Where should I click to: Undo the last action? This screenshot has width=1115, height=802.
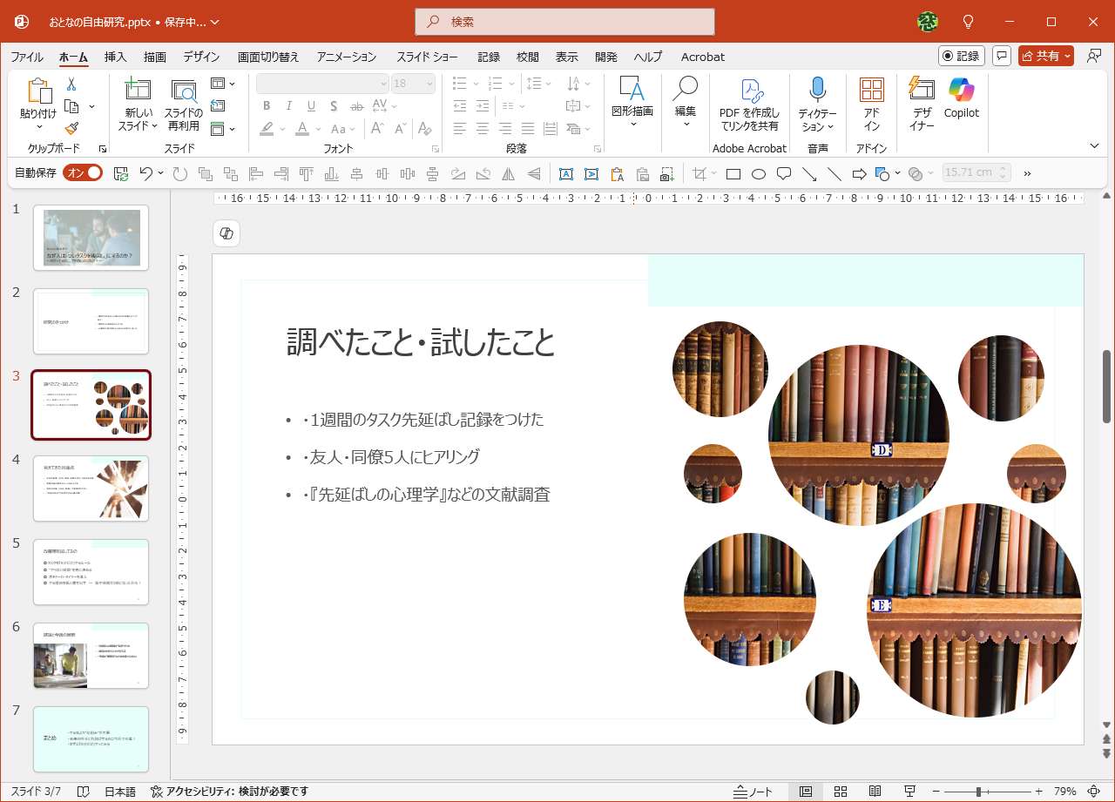[x=147, y=173]
